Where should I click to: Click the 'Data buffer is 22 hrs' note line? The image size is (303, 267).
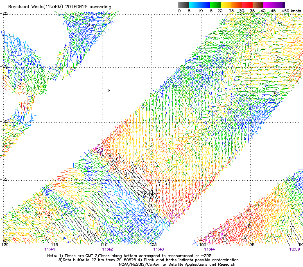(148, 260)
